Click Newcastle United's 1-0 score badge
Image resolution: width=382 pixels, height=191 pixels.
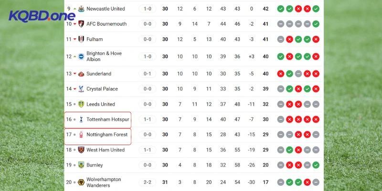pos(148,9)
